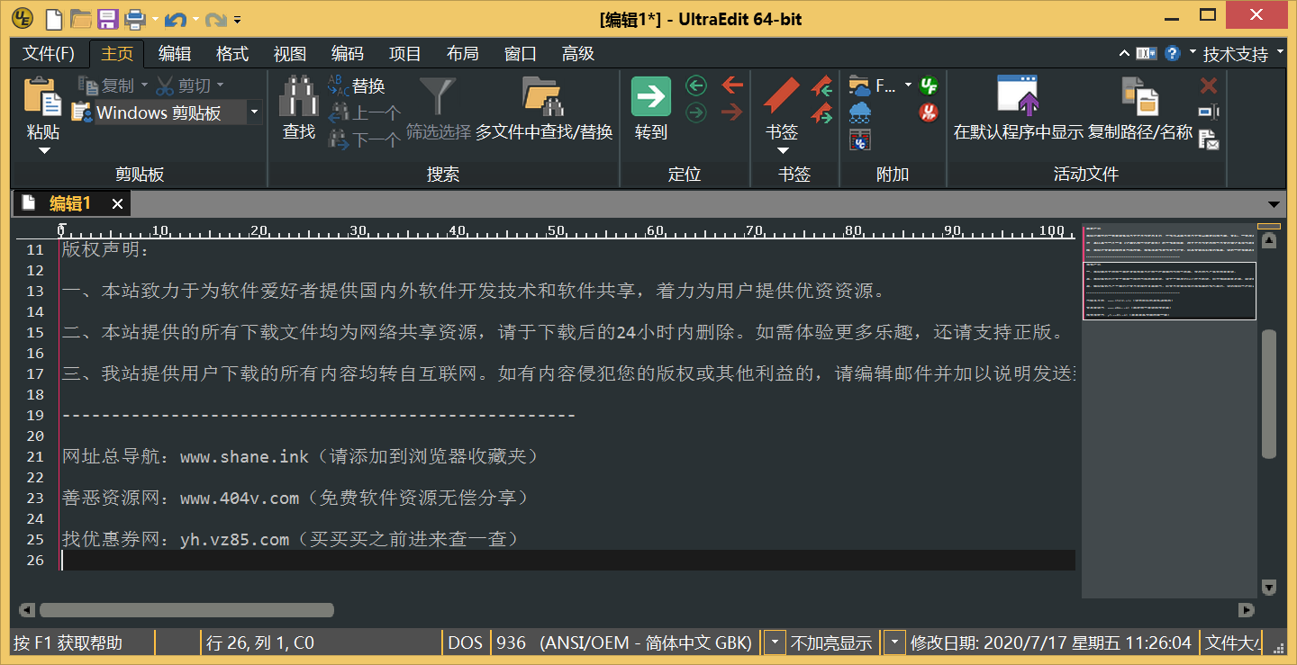This screenshot has width=1297, height=665.
Task: Click the green 转到 arrow icon
Action: pos(650,96)
